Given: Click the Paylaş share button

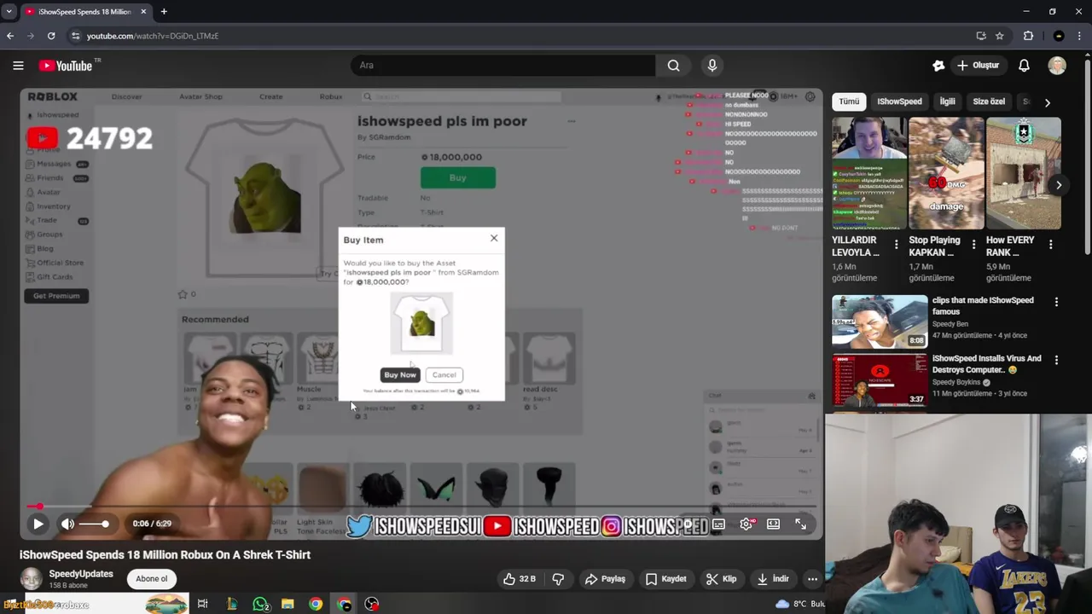Looking at the screenshot, I should [x=605, y=579].
